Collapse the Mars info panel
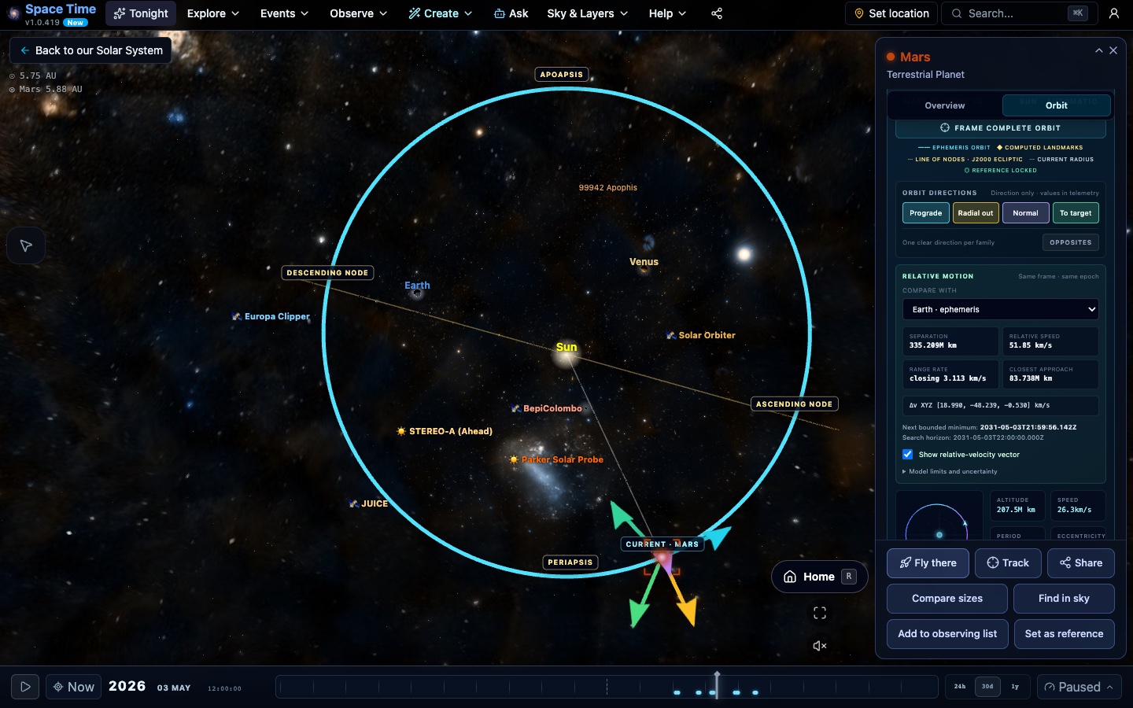This screenshot has width=1133, height=708. (1099, 50)
